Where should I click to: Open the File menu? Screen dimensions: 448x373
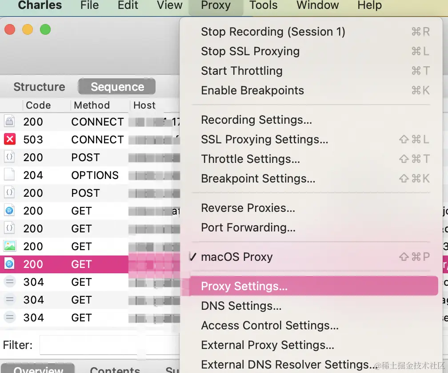[89, 6]
